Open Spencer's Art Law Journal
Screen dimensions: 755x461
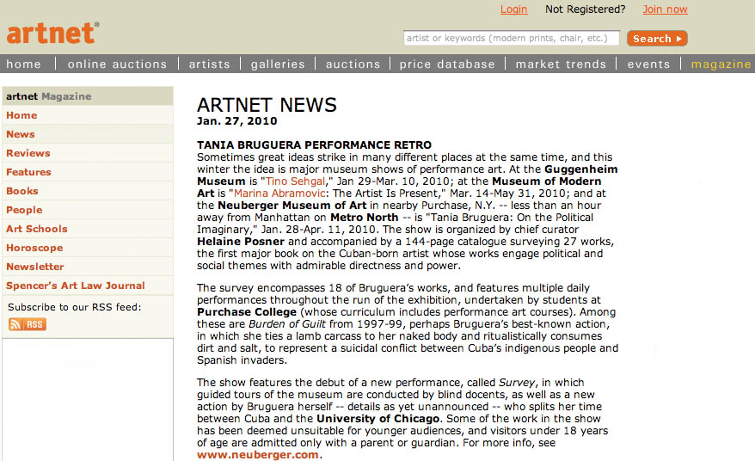(76, 286)
